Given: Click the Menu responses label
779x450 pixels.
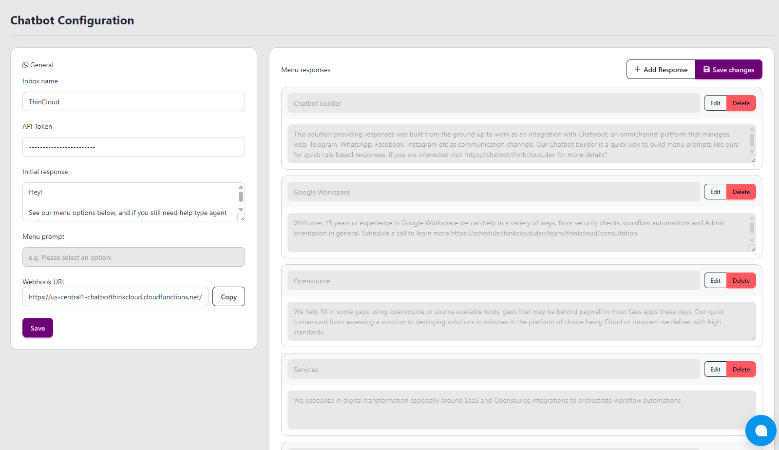Looking at the screenshot, I should (x=305, y=70).
